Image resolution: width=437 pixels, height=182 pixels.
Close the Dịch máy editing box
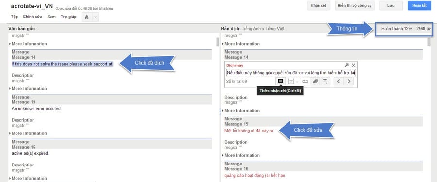[353, 65]
